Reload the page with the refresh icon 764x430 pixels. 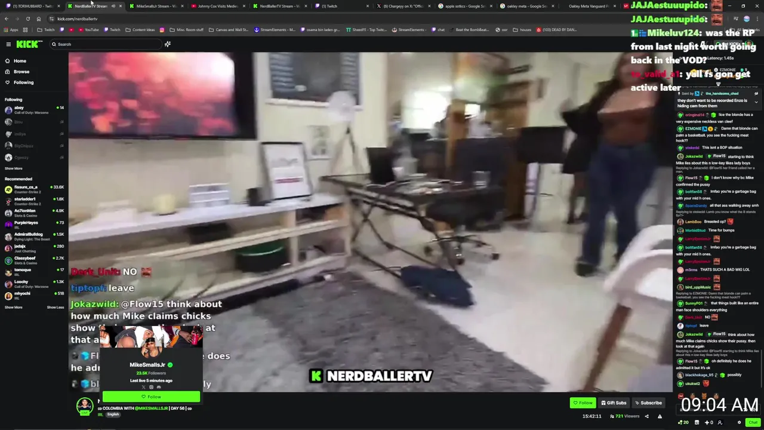coord(27,19)
